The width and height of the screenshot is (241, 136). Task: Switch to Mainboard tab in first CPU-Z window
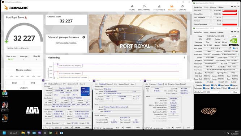(x=52, y=84)
